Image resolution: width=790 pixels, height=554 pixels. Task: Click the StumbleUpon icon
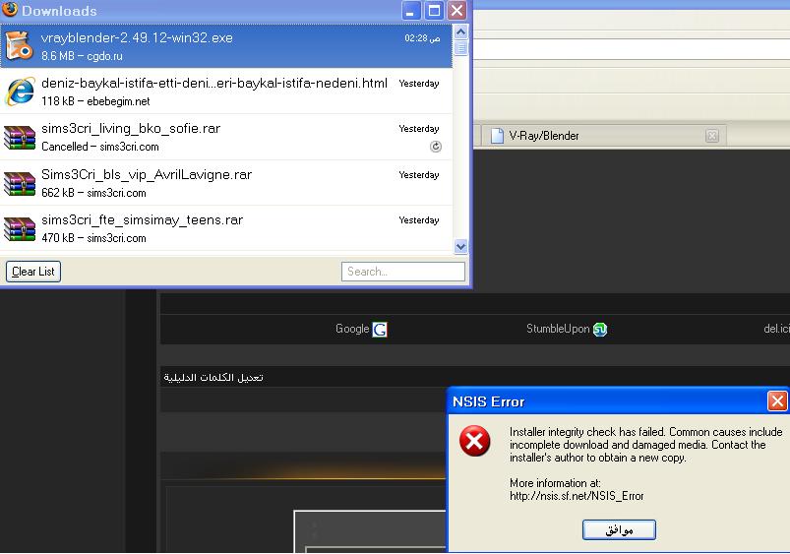(600, 330)
